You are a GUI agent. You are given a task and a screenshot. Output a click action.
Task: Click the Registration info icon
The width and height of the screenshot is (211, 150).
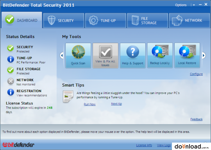11,92
